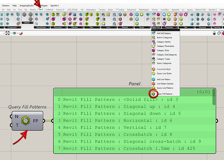Expand the Parameter panel label bar

170,27
